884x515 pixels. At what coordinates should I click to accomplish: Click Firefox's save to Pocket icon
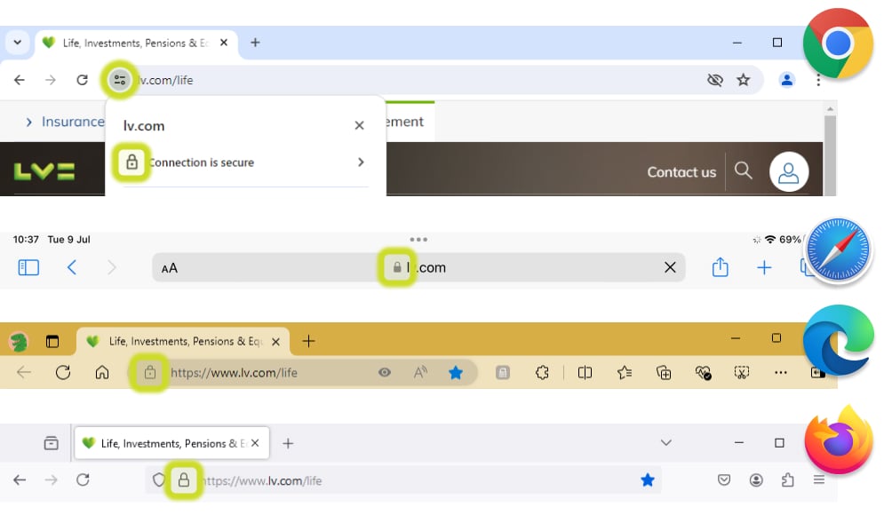(724, 480)
